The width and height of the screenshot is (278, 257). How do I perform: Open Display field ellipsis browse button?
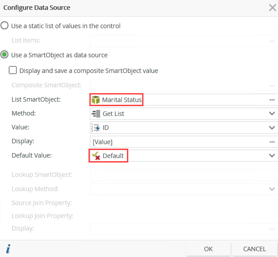click(x=272, y=142)
